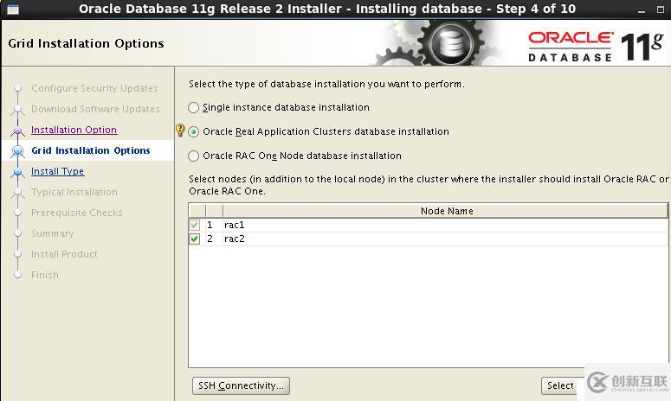Click the Finish step in the sidebar
Image resolution: width=671 pixels, height=401 pixels.
[45, 275]
